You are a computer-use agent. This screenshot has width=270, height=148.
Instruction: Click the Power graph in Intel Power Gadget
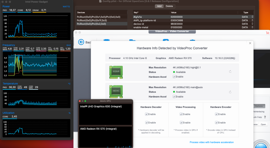(x=36, y=26)
